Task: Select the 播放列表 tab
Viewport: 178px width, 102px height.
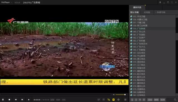Action: (x=137, y=7)
